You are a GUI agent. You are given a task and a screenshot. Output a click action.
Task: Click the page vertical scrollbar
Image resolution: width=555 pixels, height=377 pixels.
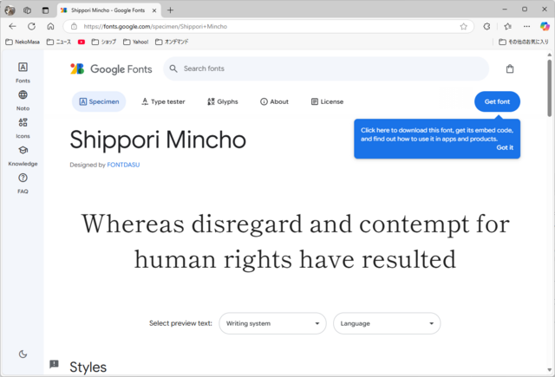point(549,88)
